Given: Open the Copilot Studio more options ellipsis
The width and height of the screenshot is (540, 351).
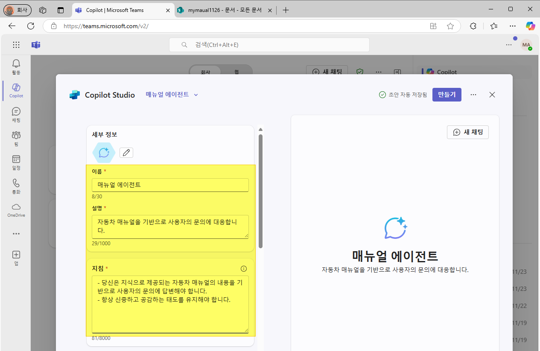Looking at the screenshot, I should tap(473, 95).
